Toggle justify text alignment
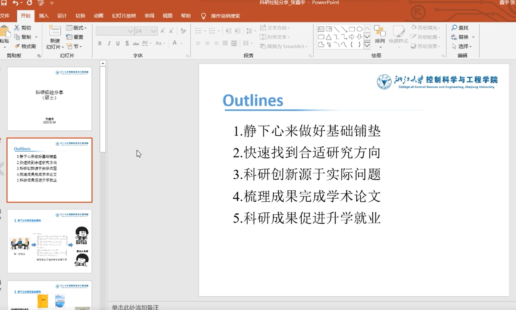Screen dimensions: 516x310 (225, 43)
